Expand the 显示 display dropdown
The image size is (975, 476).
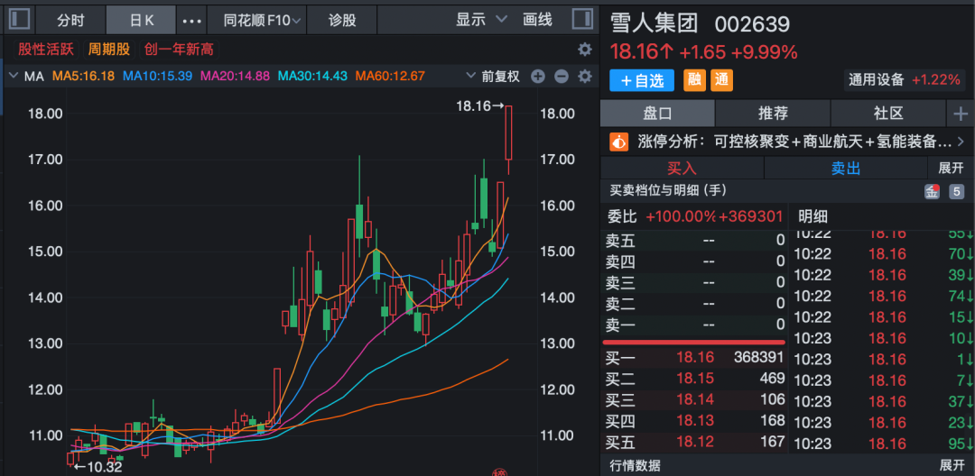(x=482, y=20)
